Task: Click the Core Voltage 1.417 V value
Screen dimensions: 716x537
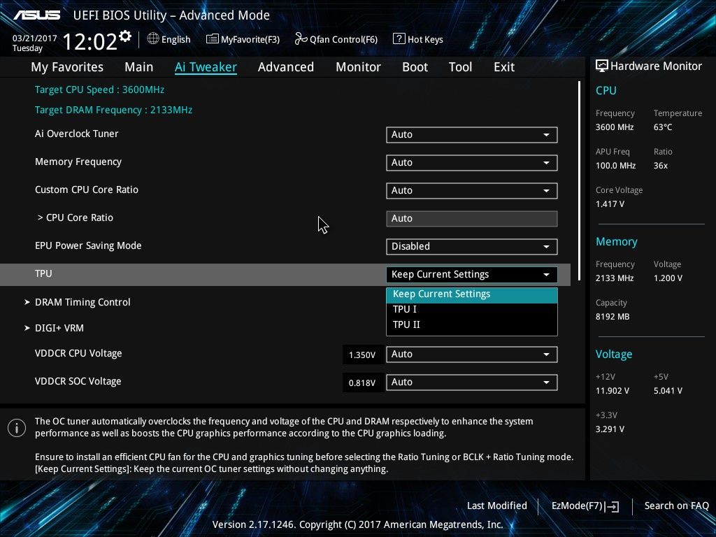Action: (x=610, y=204)
